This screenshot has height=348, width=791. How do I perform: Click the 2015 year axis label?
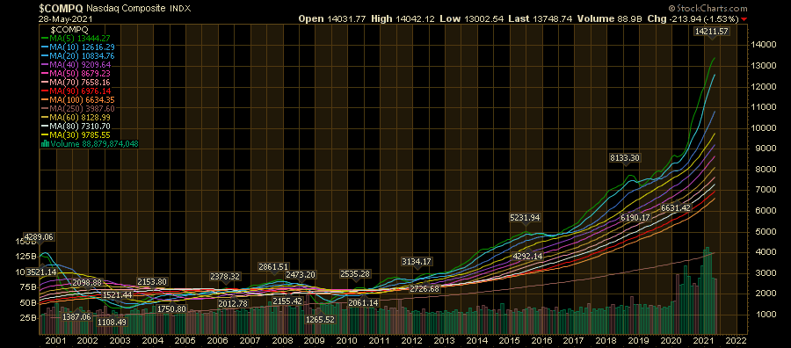coord(509,341)
